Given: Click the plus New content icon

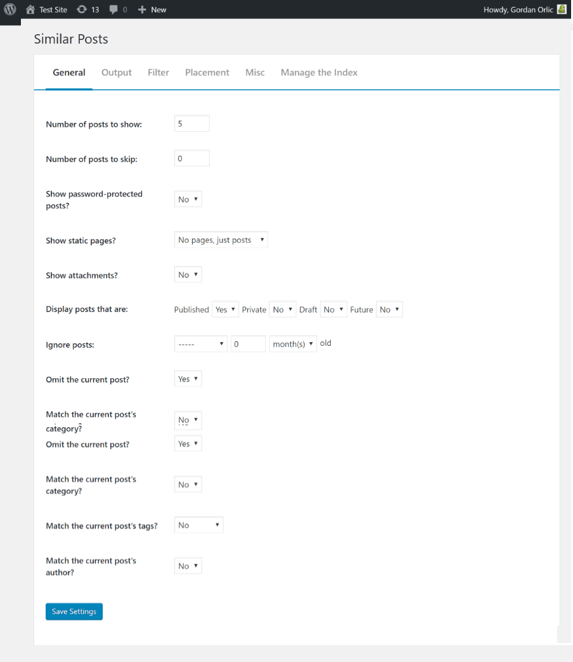Looking at the screenshot, I should pyautogui.click(x=142, y=10).
